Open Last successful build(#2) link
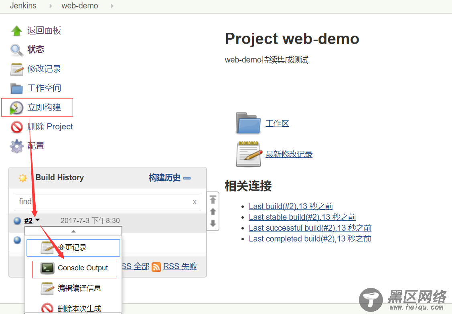This screenshot has height=314, width=452. pos(310,228)
